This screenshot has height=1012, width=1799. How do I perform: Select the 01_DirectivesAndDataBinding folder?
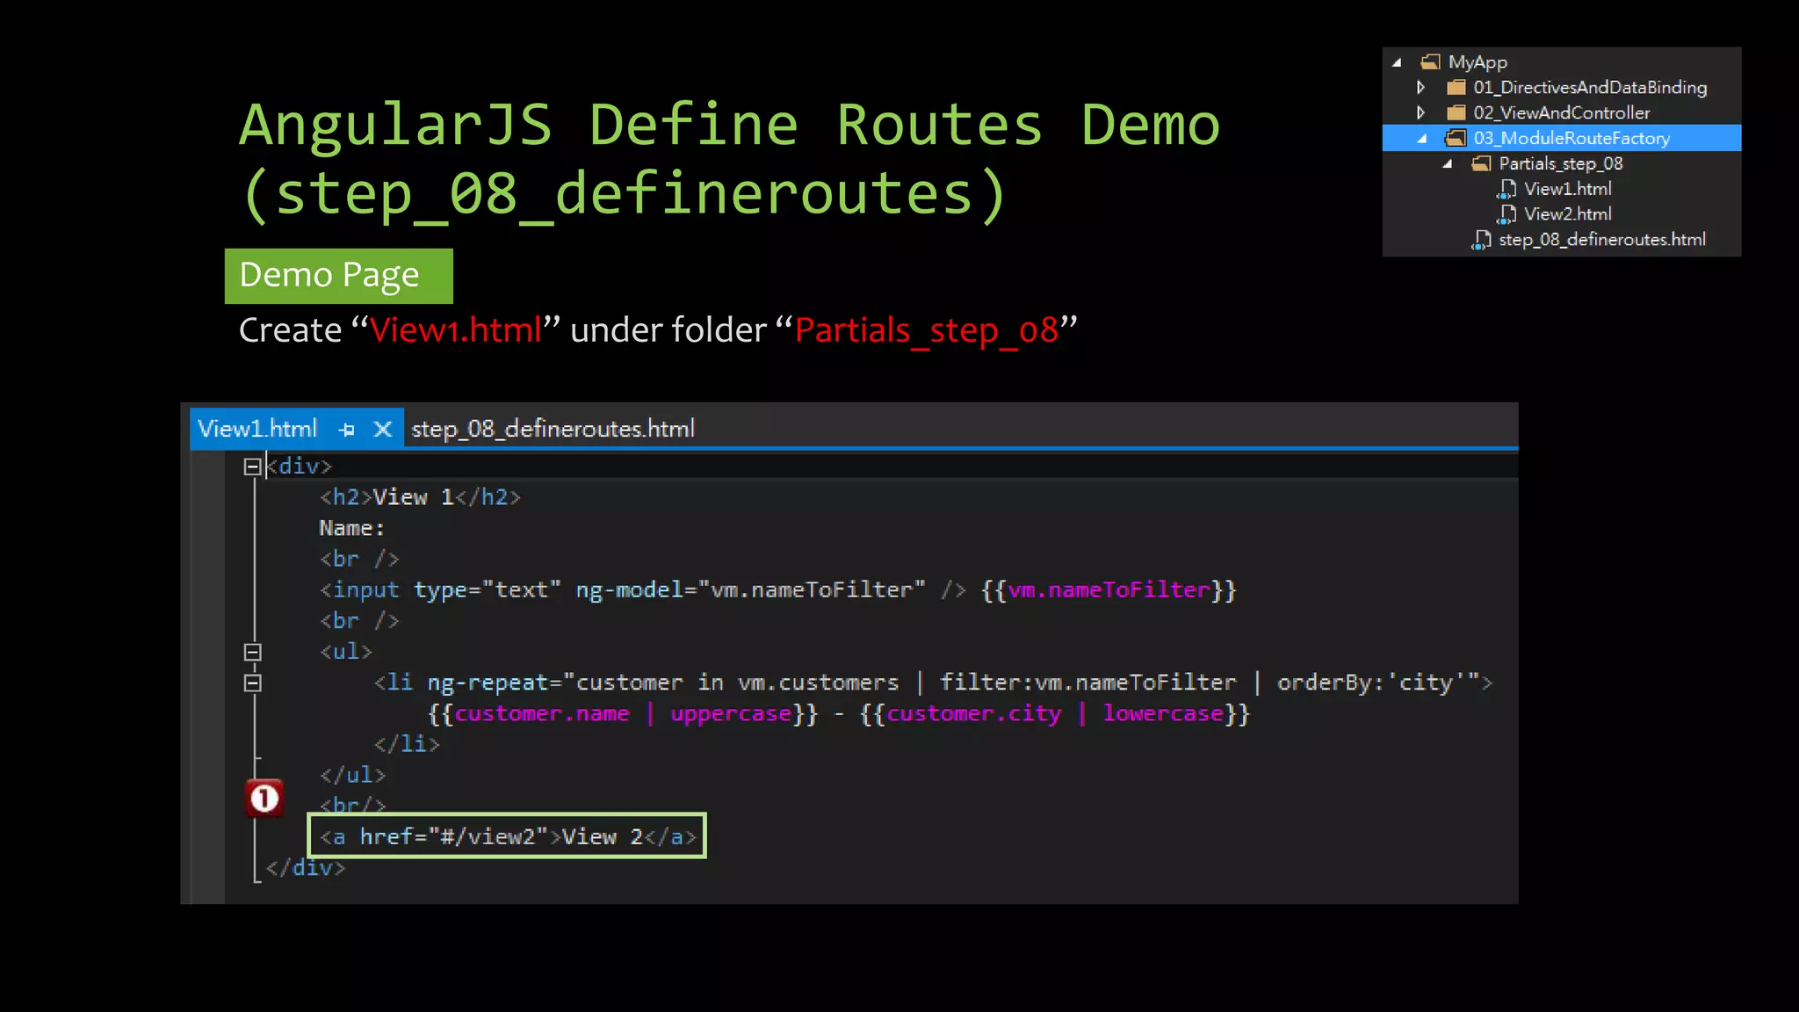click(x=1590, y=87)
